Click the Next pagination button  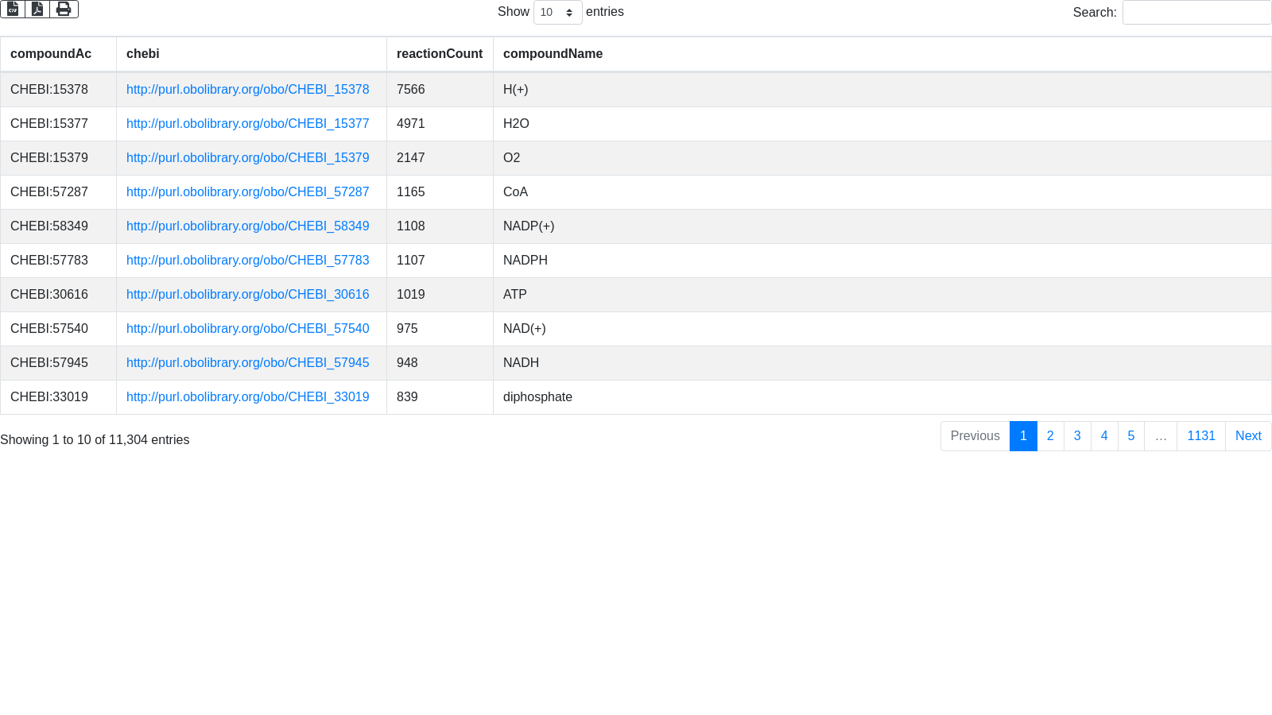1247,436
